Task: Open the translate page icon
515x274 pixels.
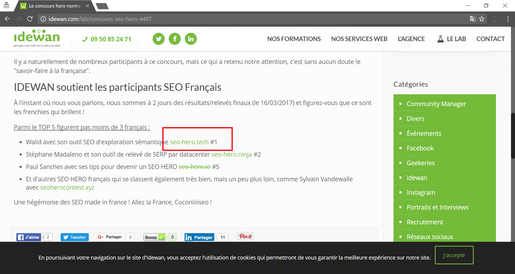Action: (x=473, y=19)
